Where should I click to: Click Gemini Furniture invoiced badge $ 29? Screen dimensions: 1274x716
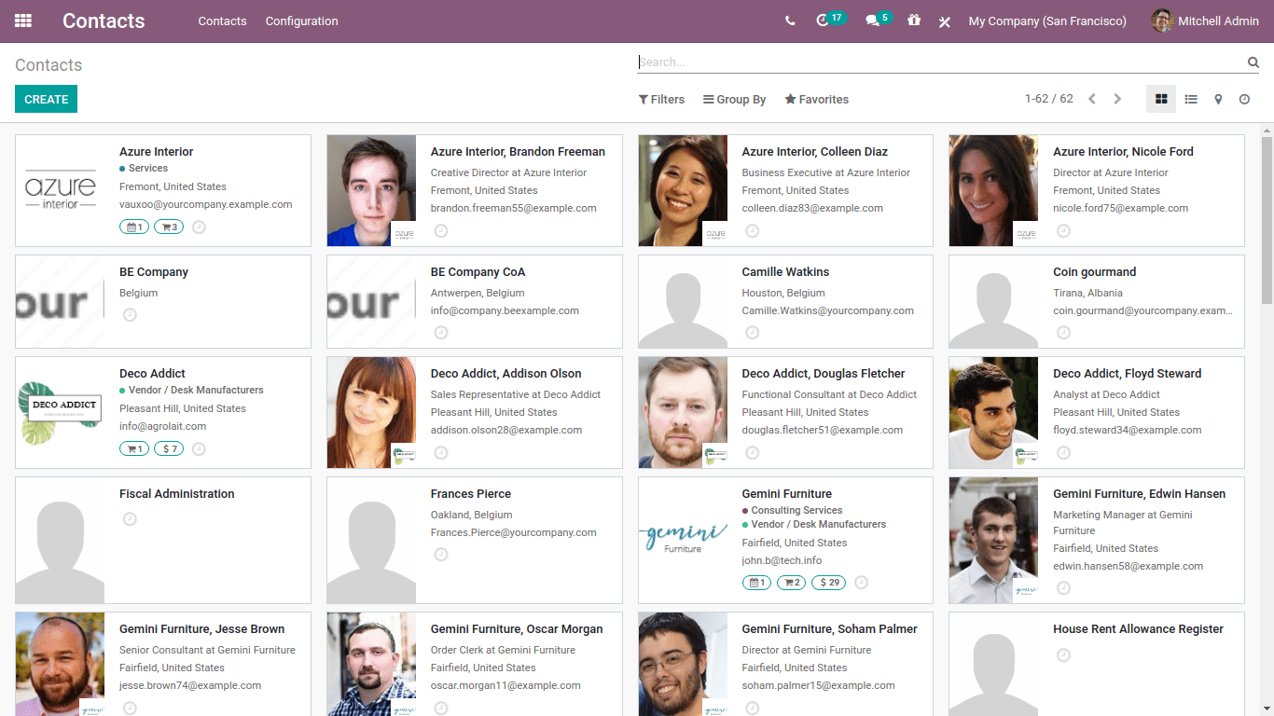click(829, 583)
